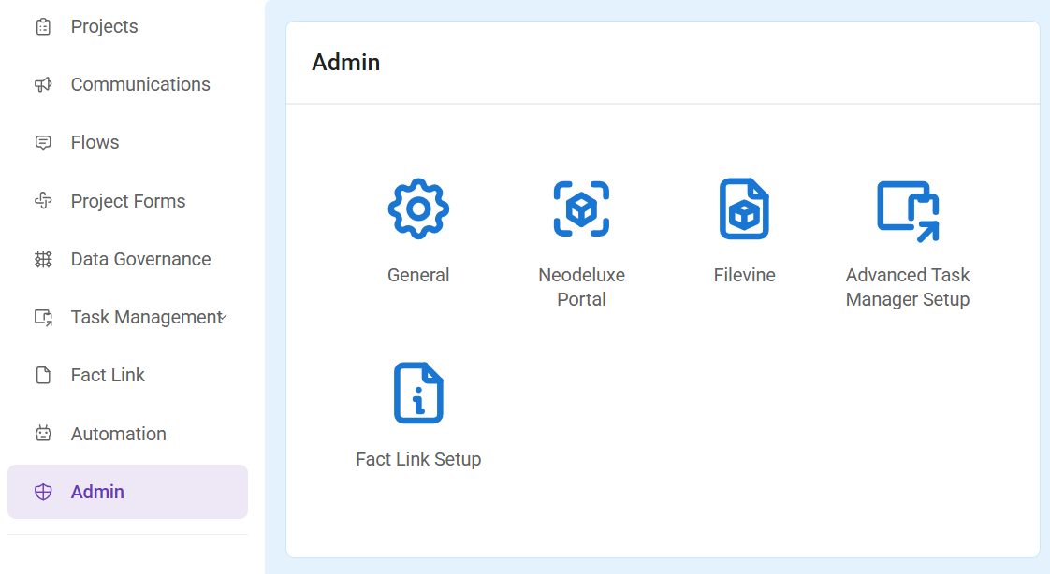Open the Neodeluxe Portal cube icon
The image size is (1050, 574).
click(581, 208)
